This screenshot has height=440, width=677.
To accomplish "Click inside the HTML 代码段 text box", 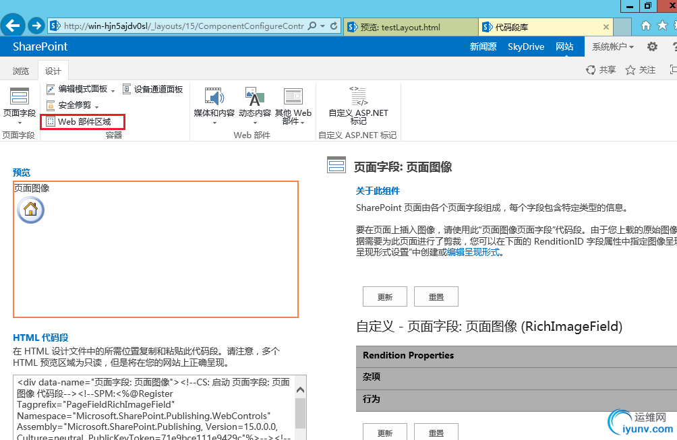I will pyautogui.click(x=154, y=408).
